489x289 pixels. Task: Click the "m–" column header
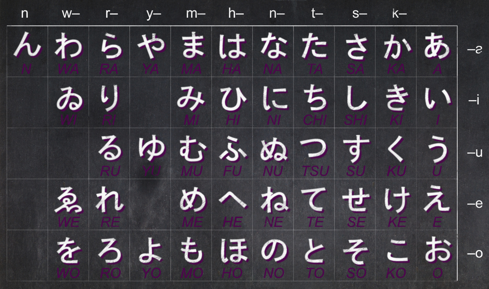[195, 13]
